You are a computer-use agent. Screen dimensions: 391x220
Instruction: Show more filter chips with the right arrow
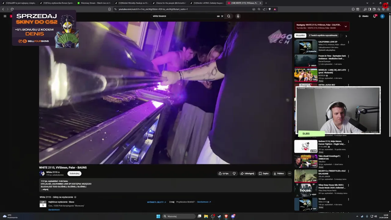[346, 36]
